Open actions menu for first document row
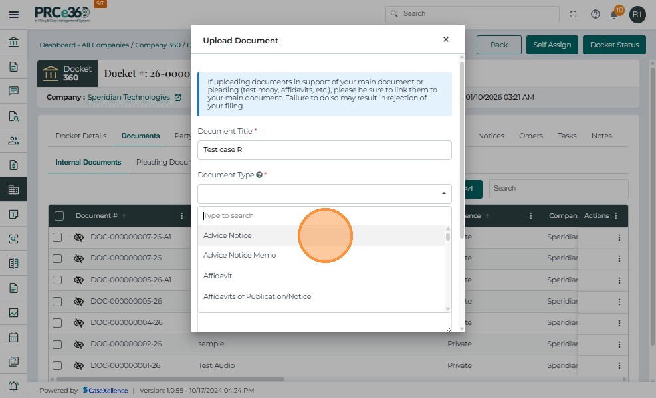Screen dimensions: 656x398 (619, 237)
